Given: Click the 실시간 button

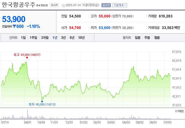Looking at the screenshot, I should pos(106,5).
